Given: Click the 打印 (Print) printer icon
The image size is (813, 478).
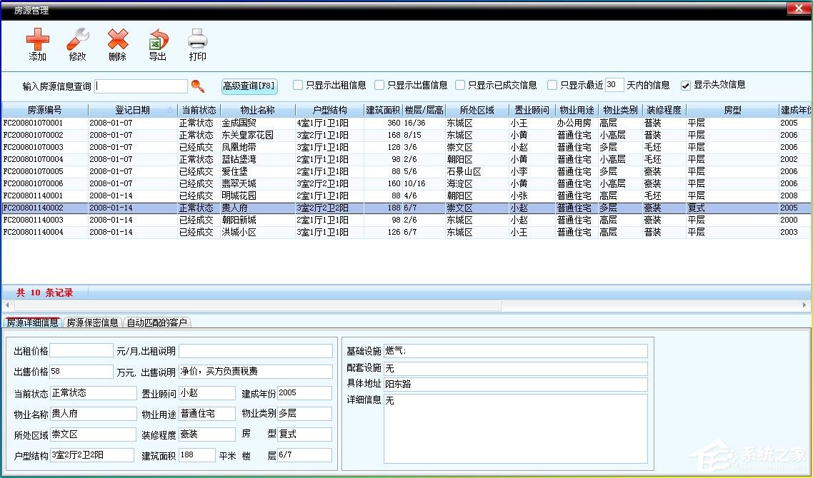Looking at the screenshot, I should [198, 39].
